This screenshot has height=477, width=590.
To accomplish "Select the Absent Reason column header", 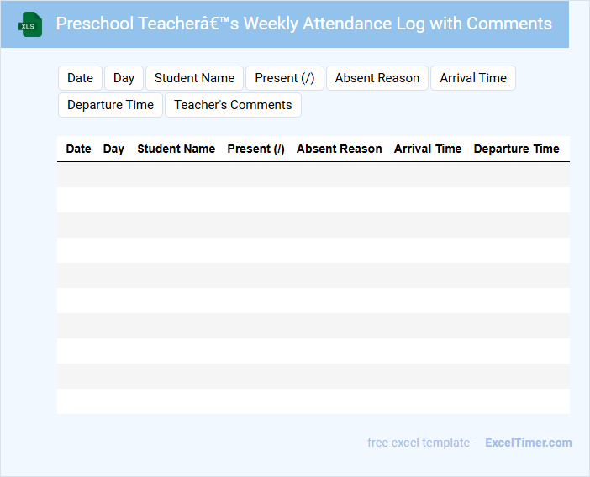I will 339,149.
